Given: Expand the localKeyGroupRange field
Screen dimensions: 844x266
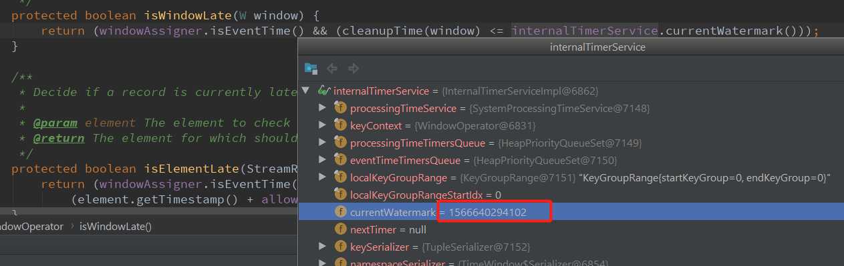Looking at the screenshot, I should (x=322, y=177).
